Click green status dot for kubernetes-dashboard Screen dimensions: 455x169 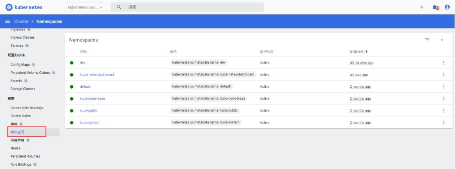pyautogui.click(x=72, y=75)
